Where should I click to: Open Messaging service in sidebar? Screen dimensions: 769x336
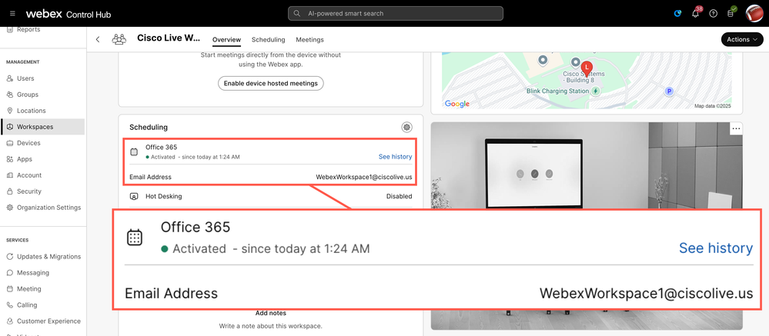pos(33,273)
